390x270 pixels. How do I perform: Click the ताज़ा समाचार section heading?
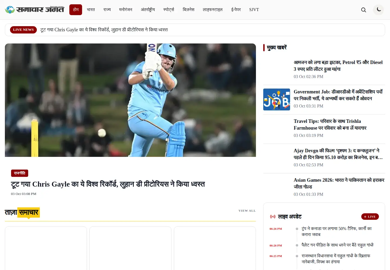pyautogui.click(x=22, y=212)
